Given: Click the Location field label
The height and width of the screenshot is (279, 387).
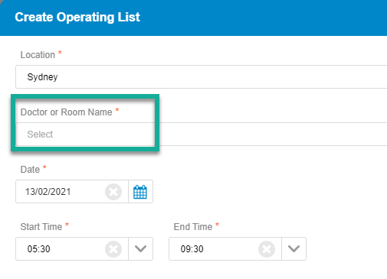Looking at the screenshot, I should (x=38, y=55).
